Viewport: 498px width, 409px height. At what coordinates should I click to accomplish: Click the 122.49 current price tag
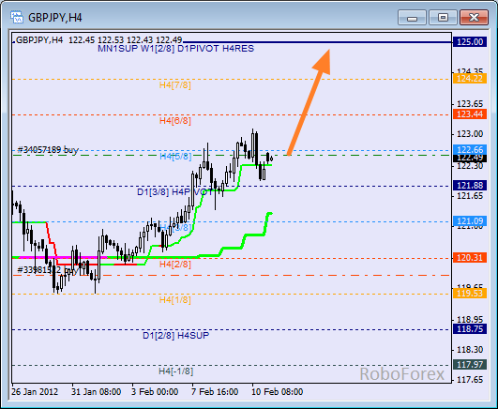[470, 159]
